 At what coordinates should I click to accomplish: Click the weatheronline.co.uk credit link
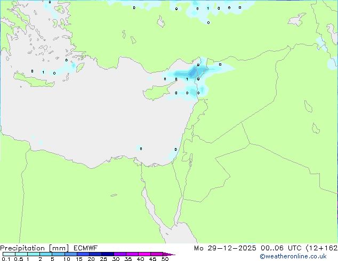(293, 256)
